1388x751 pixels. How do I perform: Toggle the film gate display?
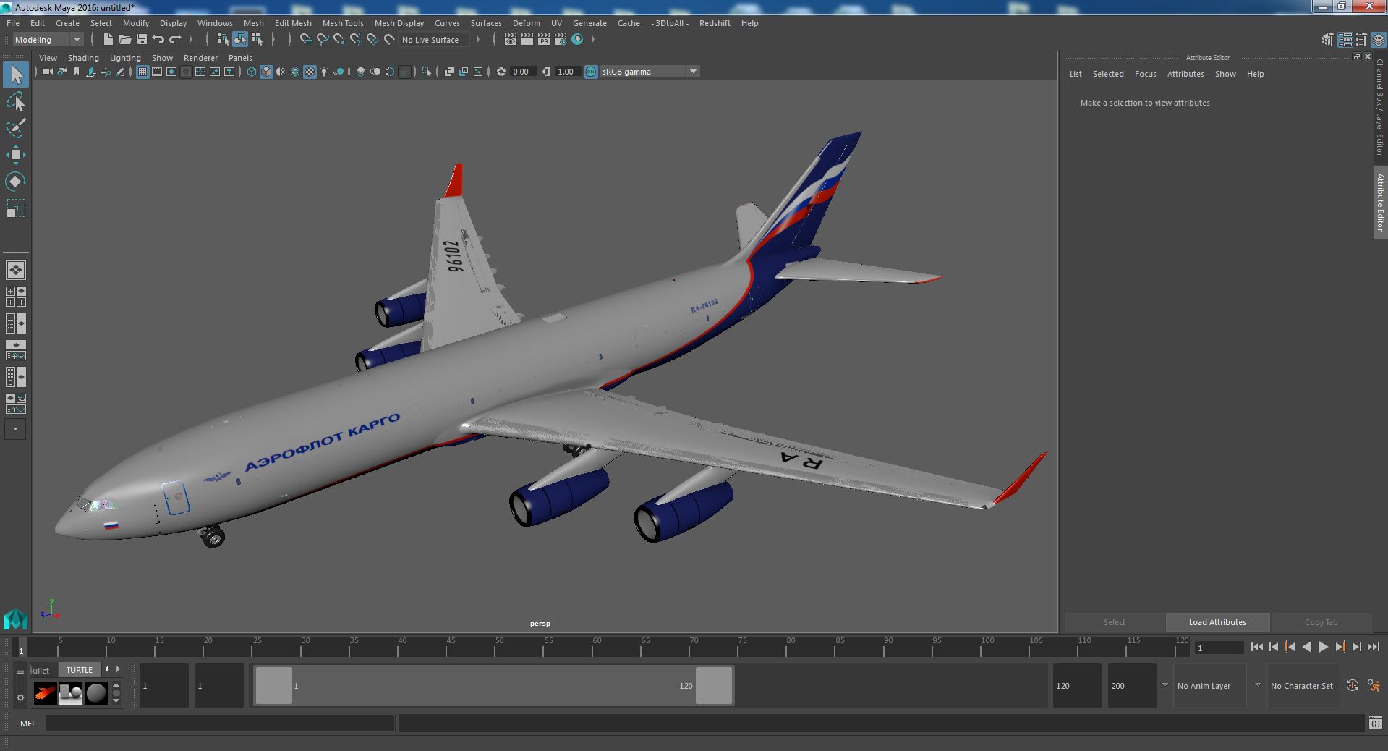point(157,72)
